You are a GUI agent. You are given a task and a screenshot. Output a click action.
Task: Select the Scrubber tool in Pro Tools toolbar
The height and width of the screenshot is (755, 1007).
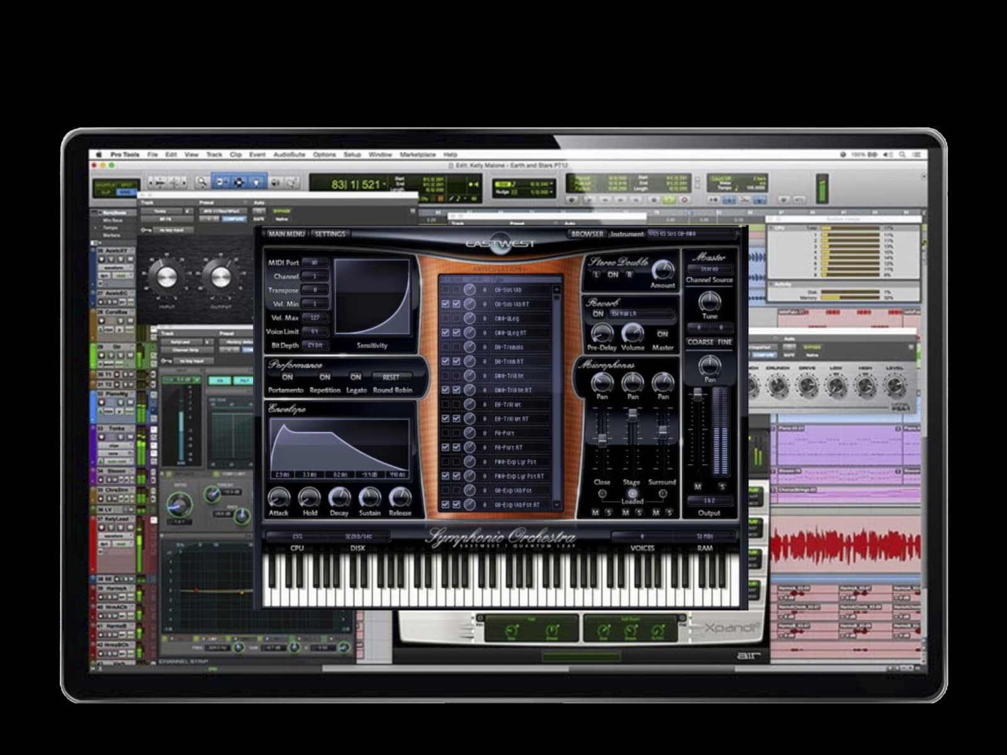point(275,182)
